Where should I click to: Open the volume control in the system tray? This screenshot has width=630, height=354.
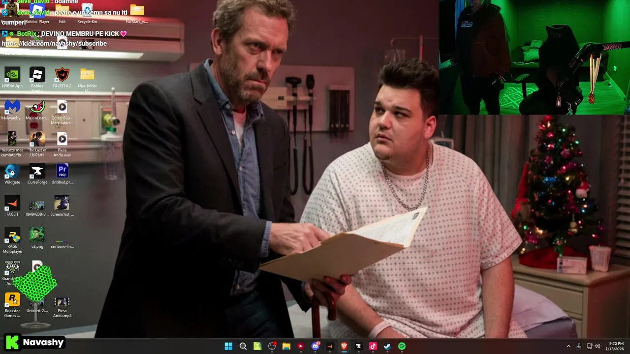tap(598, 346)
